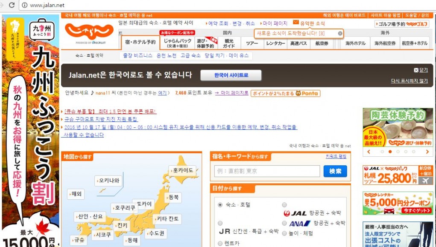
Task: Select the third carousel dot indicator
Action: point(398,152)
